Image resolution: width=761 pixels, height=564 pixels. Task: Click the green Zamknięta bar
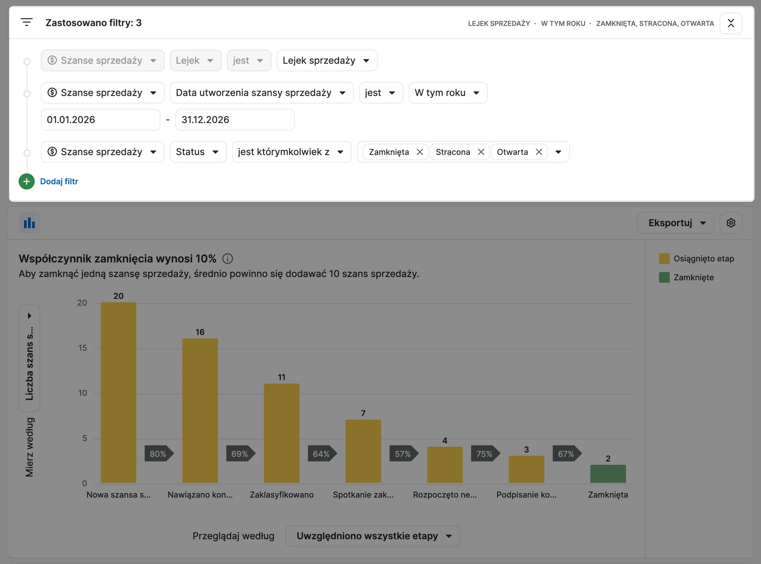tap(608, 474)
